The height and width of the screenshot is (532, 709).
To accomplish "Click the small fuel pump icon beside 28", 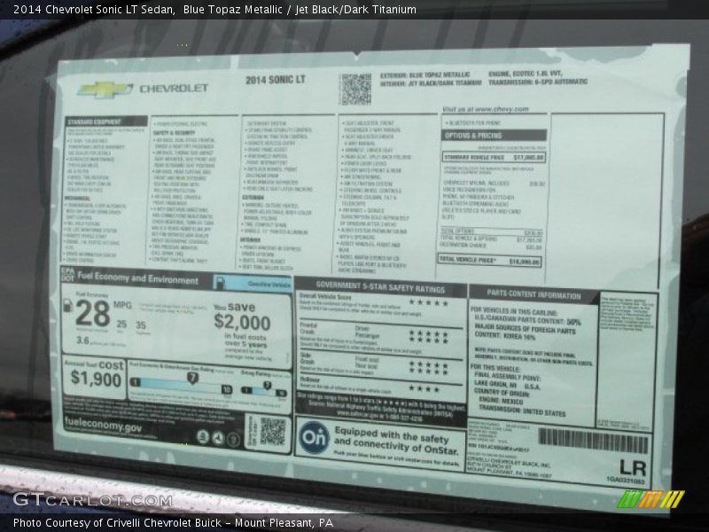I will [x=68, y=305].
